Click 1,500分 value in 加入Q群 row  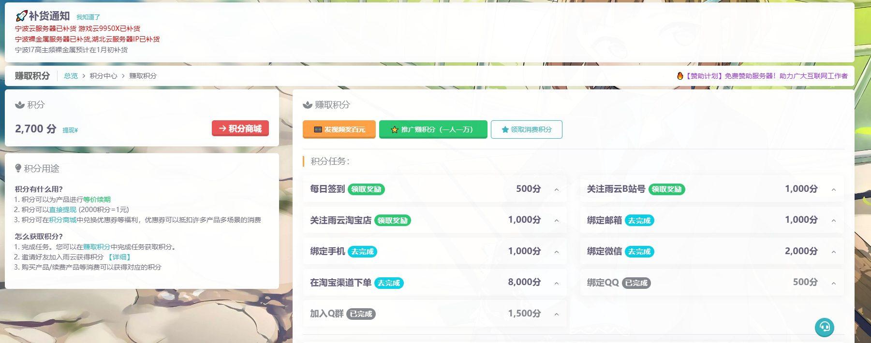[x=524, y=314]
